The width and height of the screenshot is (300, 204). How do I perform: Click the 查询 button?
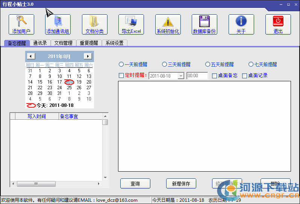135,184
